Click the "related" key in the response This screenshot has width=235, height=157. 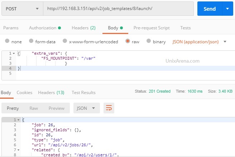pos(42,150)
